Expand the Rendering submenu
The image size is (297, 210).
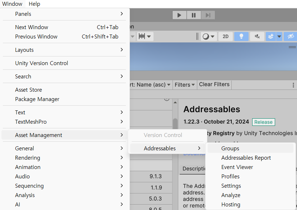click(x=65, y=158)
